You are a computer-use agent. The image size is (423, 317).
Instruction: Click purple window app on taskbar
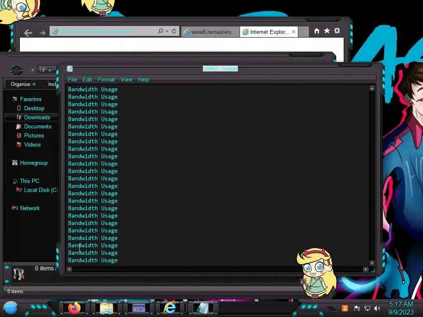click(x=139, y=308)
